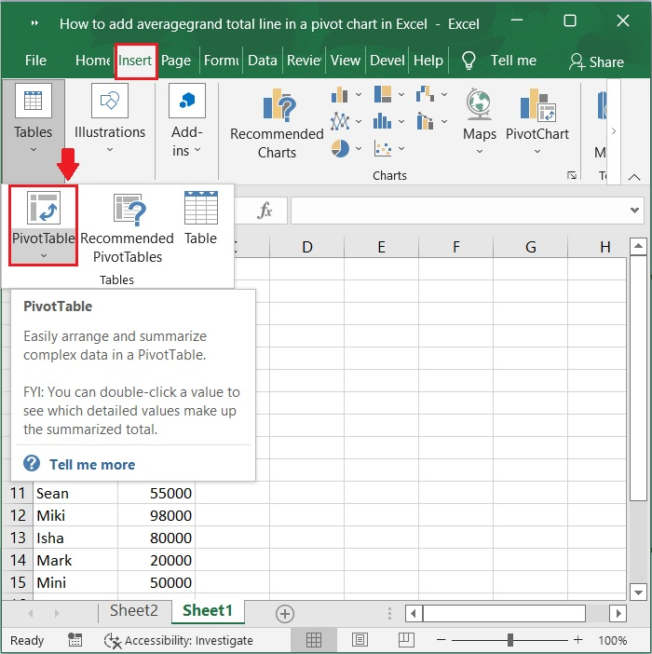Click the macro recording status icon
This screenshot has height=654, width=652.
coord(75,640)
